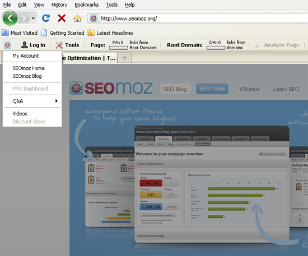Open the Learn SEO nav link
The height and width of the screenshot is (256, 308).
pyautogui.click(x=286, y=89)
